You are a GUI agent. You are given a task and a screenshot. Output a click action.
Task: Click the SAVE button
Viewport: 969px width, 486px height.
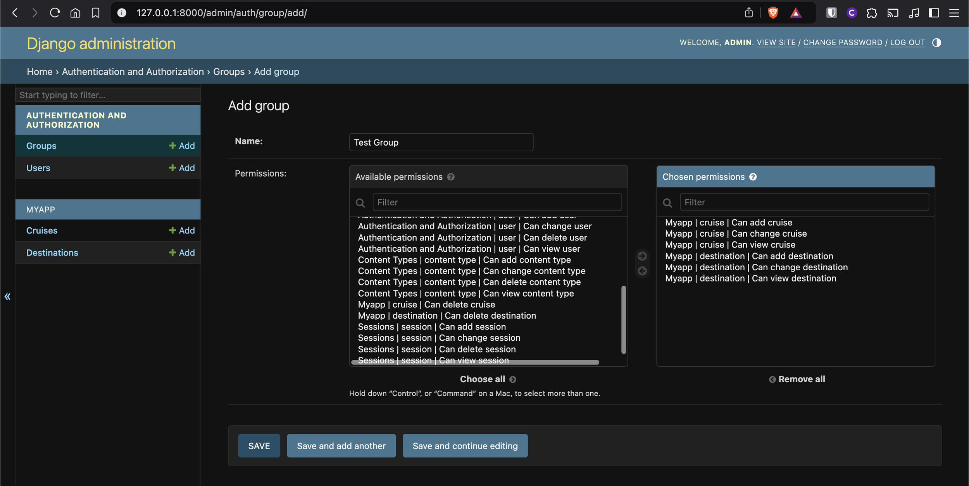pyautogui.click(x=259, y=446)
